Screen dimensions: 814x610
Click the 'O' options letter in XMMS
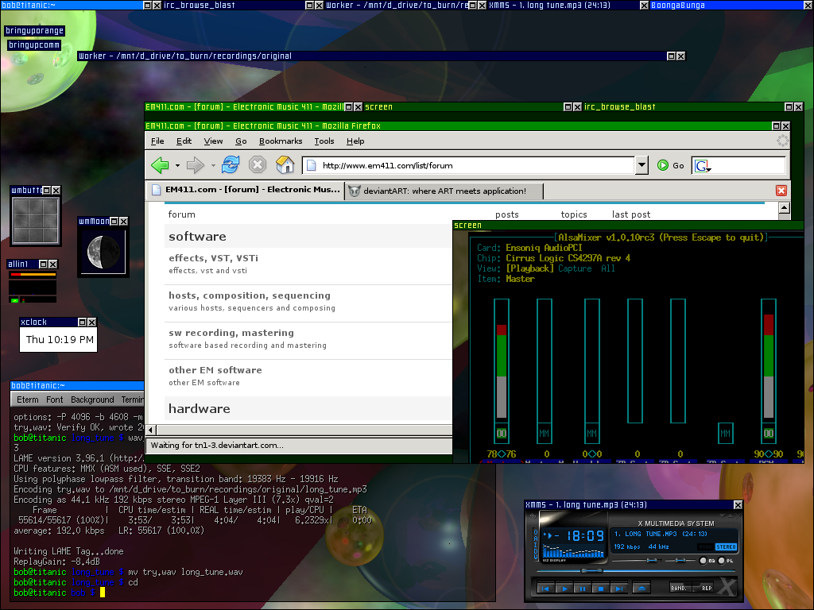pyautogui.click(x=535, y=532)
